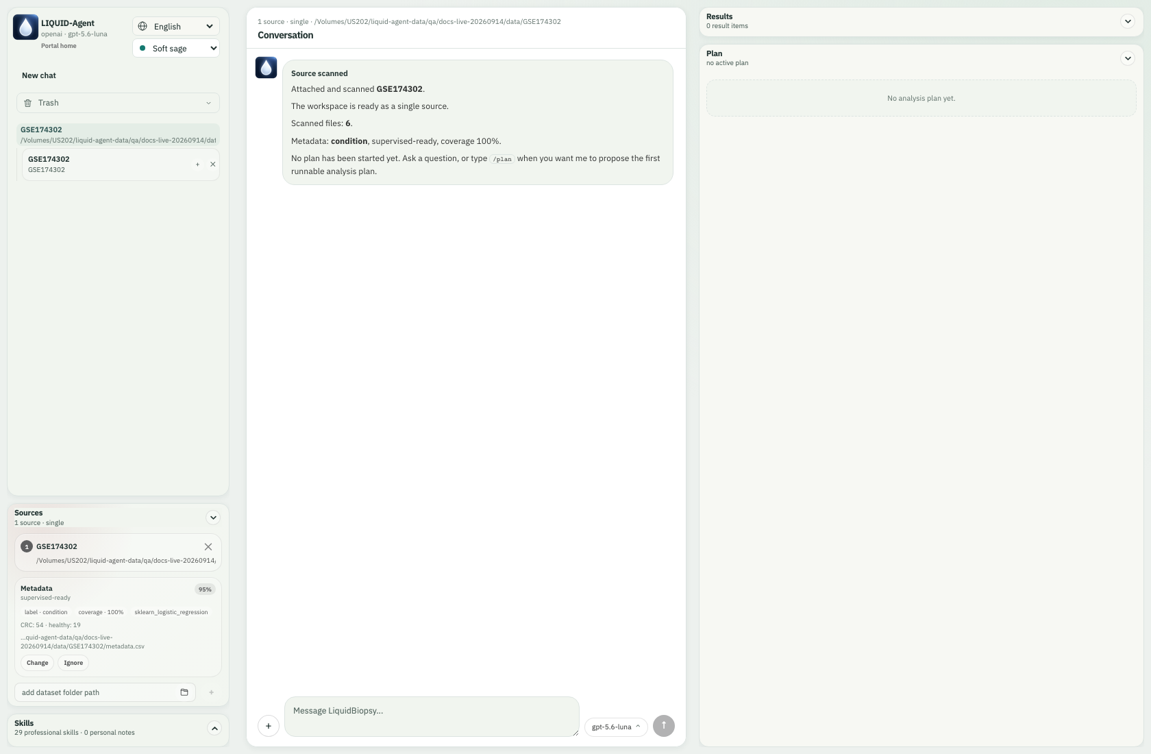Click the globe icon beside English
This screenshot has height=754, width=1151.
tap(143, 26)
